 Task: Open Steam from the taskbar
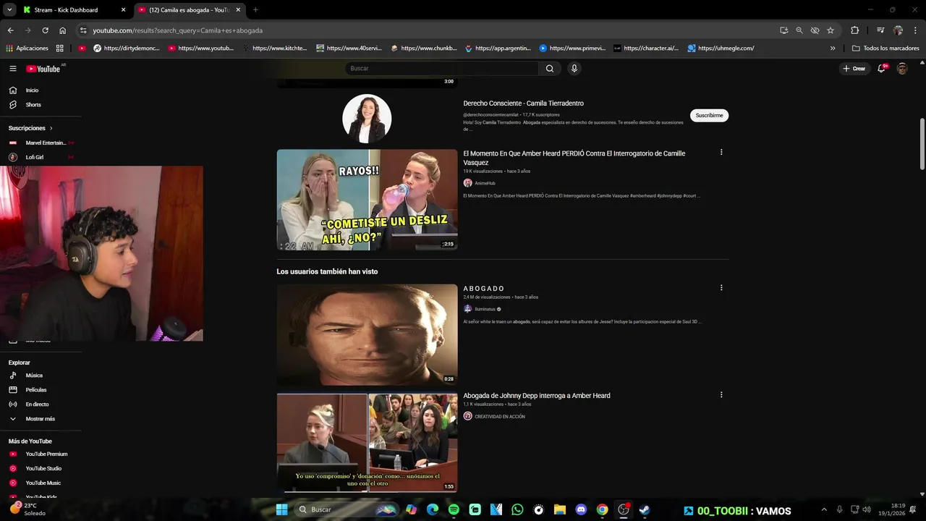pos(644,509)
